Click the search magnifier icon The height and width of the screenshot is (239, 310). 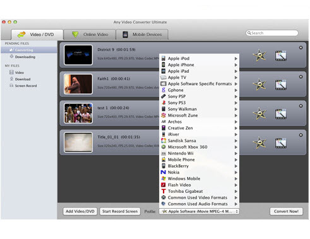pos(249,33)
